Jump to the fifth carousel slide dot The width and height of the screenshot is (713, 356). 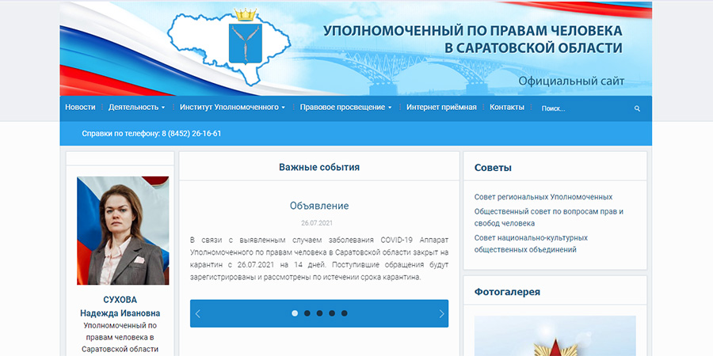[344, 313]
